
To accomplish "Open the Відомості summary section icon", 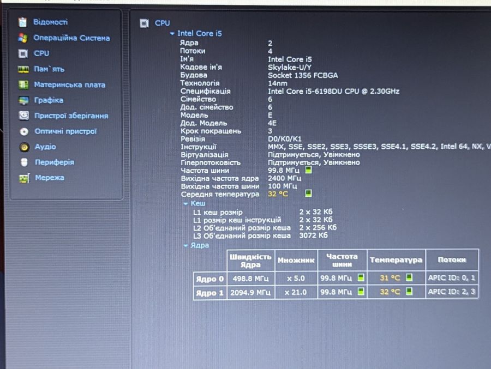I will click(x=22, y=22).
